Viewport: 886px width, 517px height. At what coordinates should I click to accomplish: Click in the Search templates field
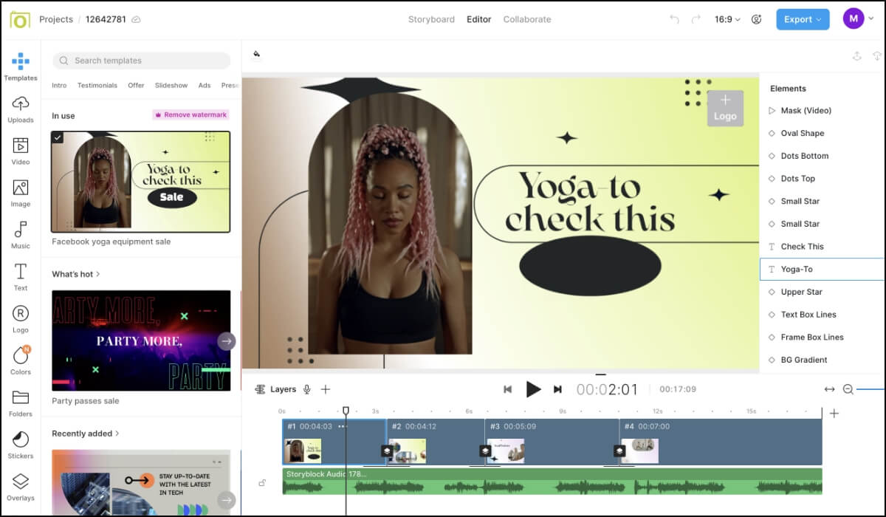pyautogui.click(x=141, y=61)
